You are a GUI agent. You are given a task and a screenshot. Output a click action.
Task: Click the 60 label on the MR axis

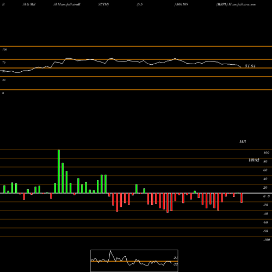point(265,170)
